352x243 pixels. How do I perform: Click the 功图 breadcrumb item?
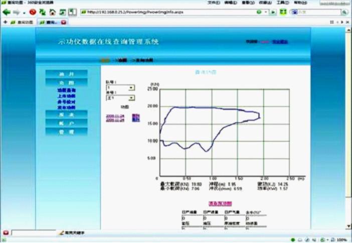[121, 60]
